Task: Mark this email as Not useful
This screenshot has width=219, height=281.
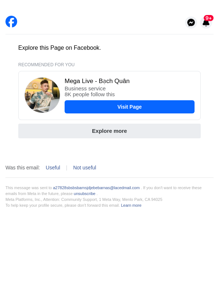Action: point(85,168)
